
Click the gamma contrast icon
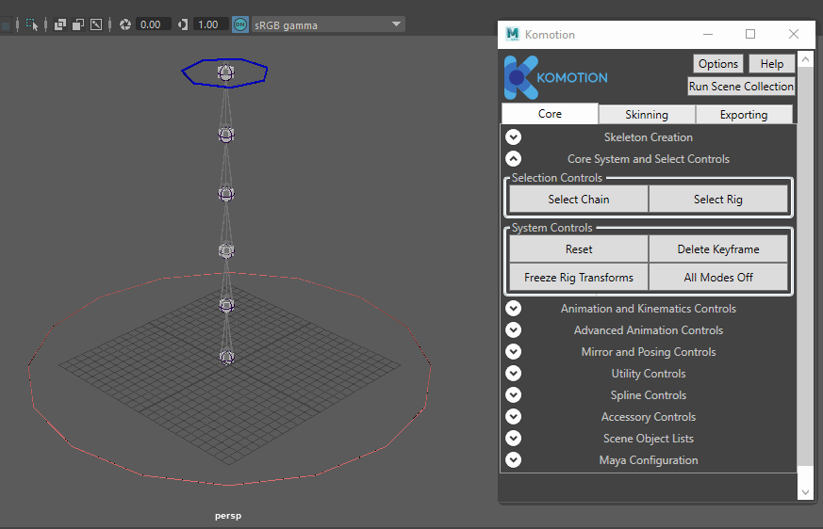[x=183, y=24]
